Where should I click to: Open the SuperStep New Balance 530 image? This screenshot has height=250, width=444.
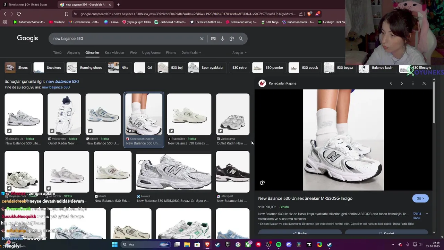coord(189,114)
